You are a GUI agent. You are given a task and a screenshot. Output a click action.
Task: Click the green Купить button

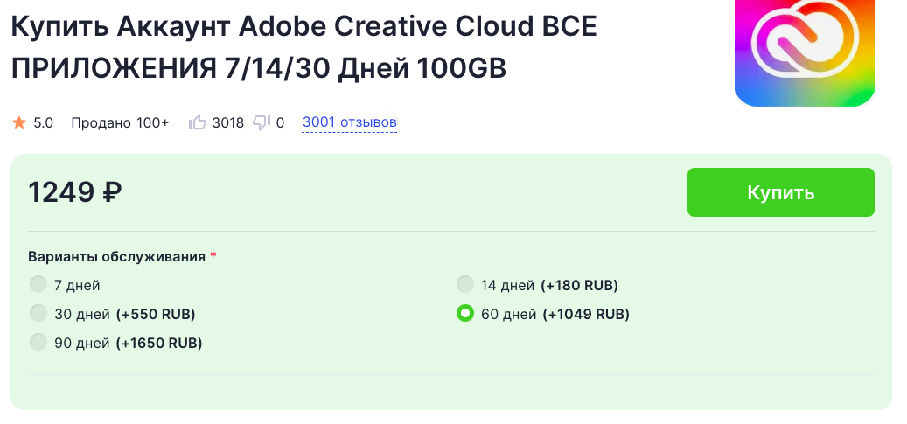780,192
